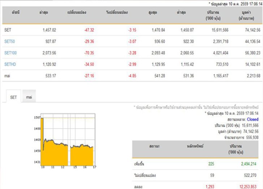Screen dimensions: 263x189
Task: Select SET value 74,142.56 in table
Action: click(253, 30)
